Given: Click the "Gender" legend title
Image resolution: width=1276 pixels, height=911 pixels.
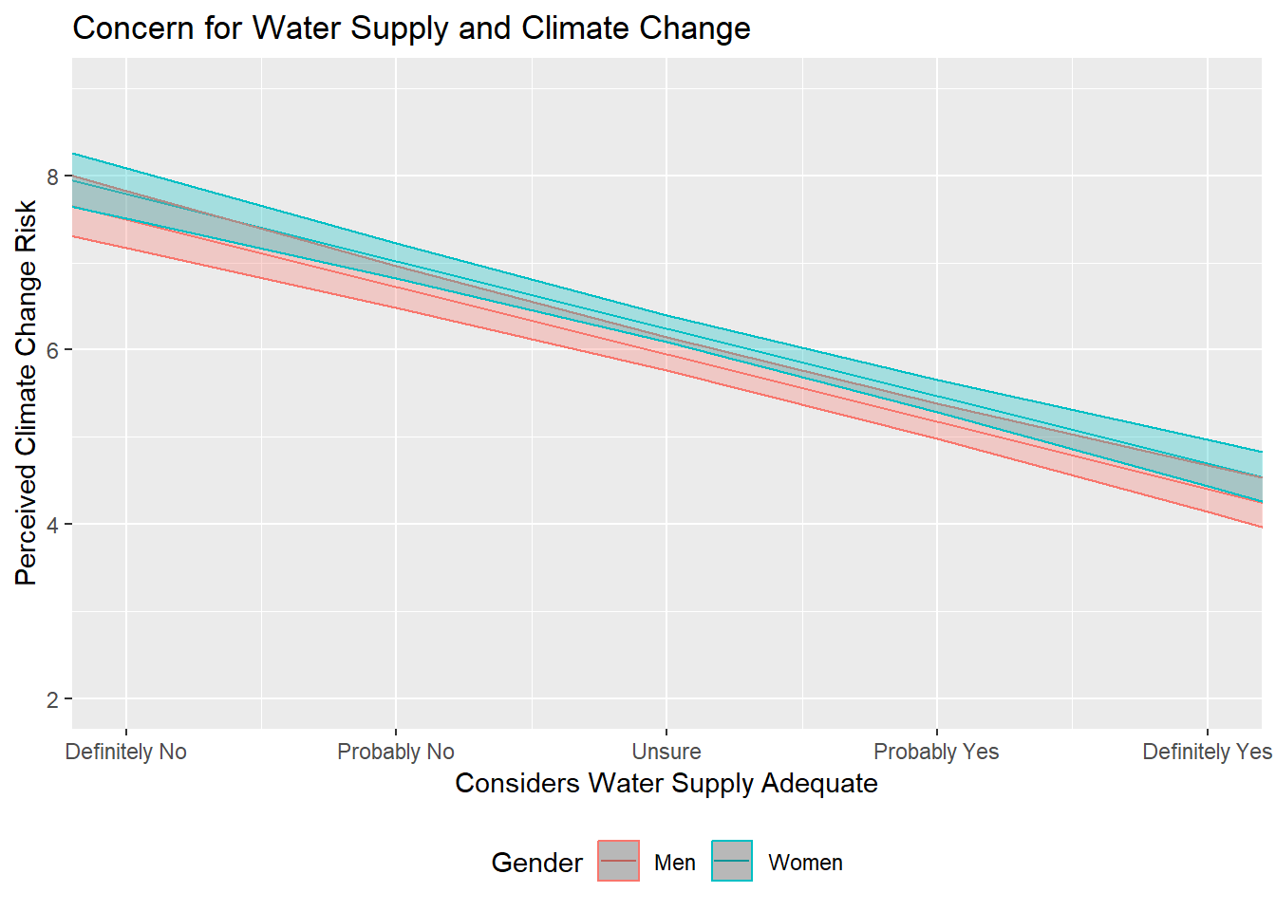Looking at the screenshot, I should pos(536,863).
